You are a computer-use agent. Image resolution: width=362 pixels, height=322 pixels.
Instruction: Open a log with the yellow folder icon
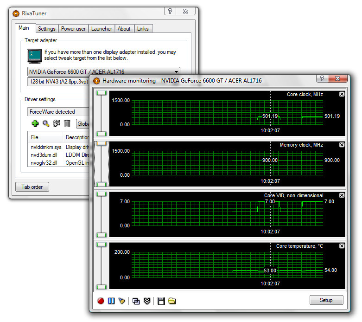tap(172, 301)
